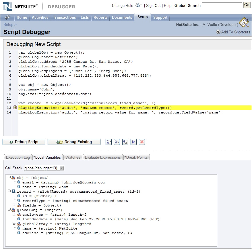252x252 pixels.
Task: Click the array icon beside employees
Action: 19,215
